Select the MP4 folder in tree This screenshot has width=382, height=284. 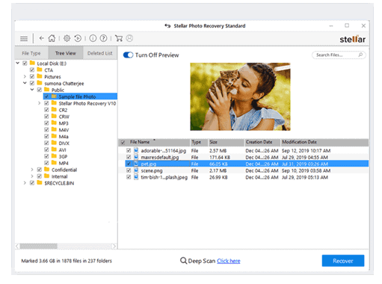64,163
